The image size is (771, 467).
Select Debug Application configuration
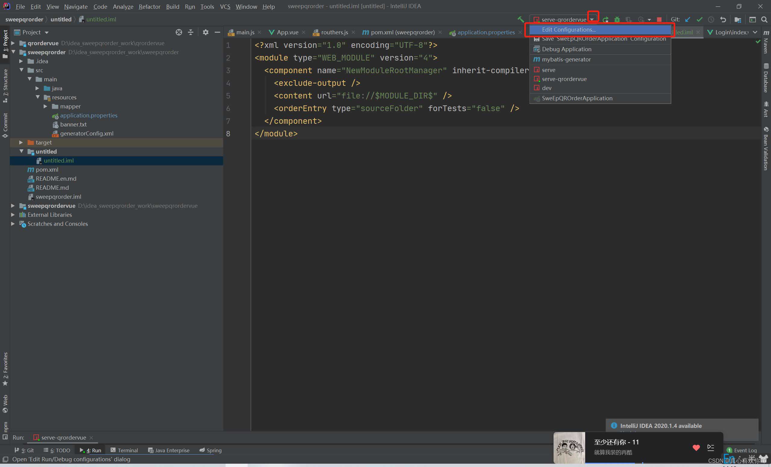pos(600,49)
